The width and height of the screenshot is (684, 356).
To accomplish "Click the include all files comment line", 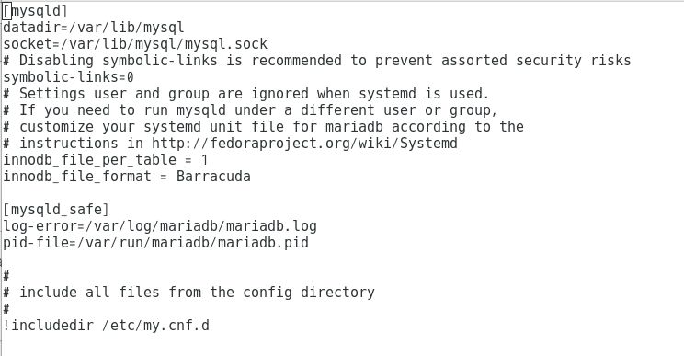I will click(x=188, y=293).
